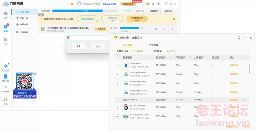Click the QR code image
The image size is (256, 131).
click(25, 81)
